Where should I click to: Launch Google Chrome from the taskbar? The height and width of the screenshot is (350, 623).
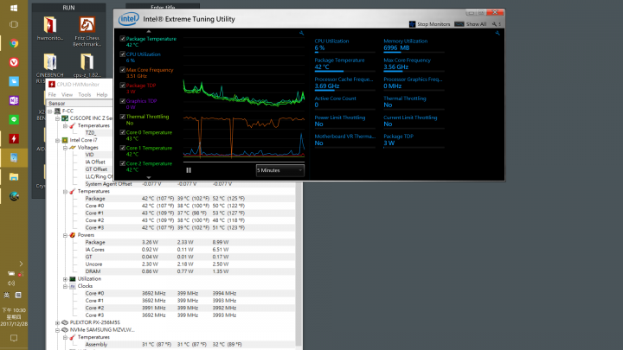(x=14, y=43)
